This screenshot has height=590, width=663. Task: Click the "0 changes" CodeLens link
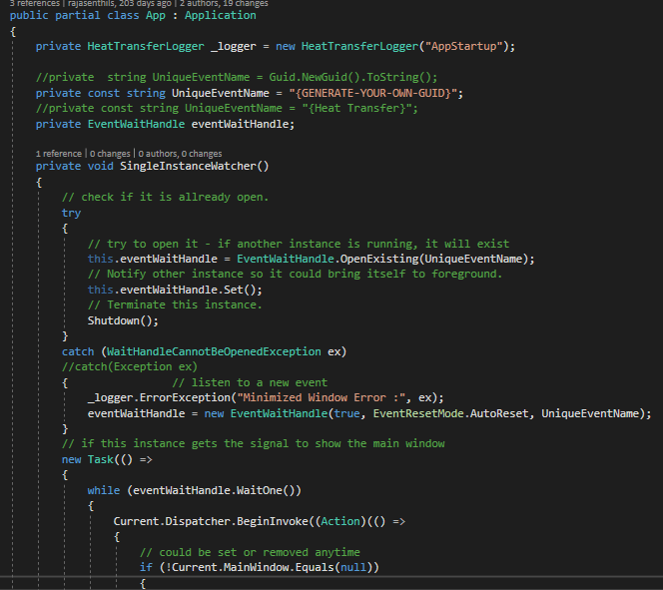click(110, 154)
